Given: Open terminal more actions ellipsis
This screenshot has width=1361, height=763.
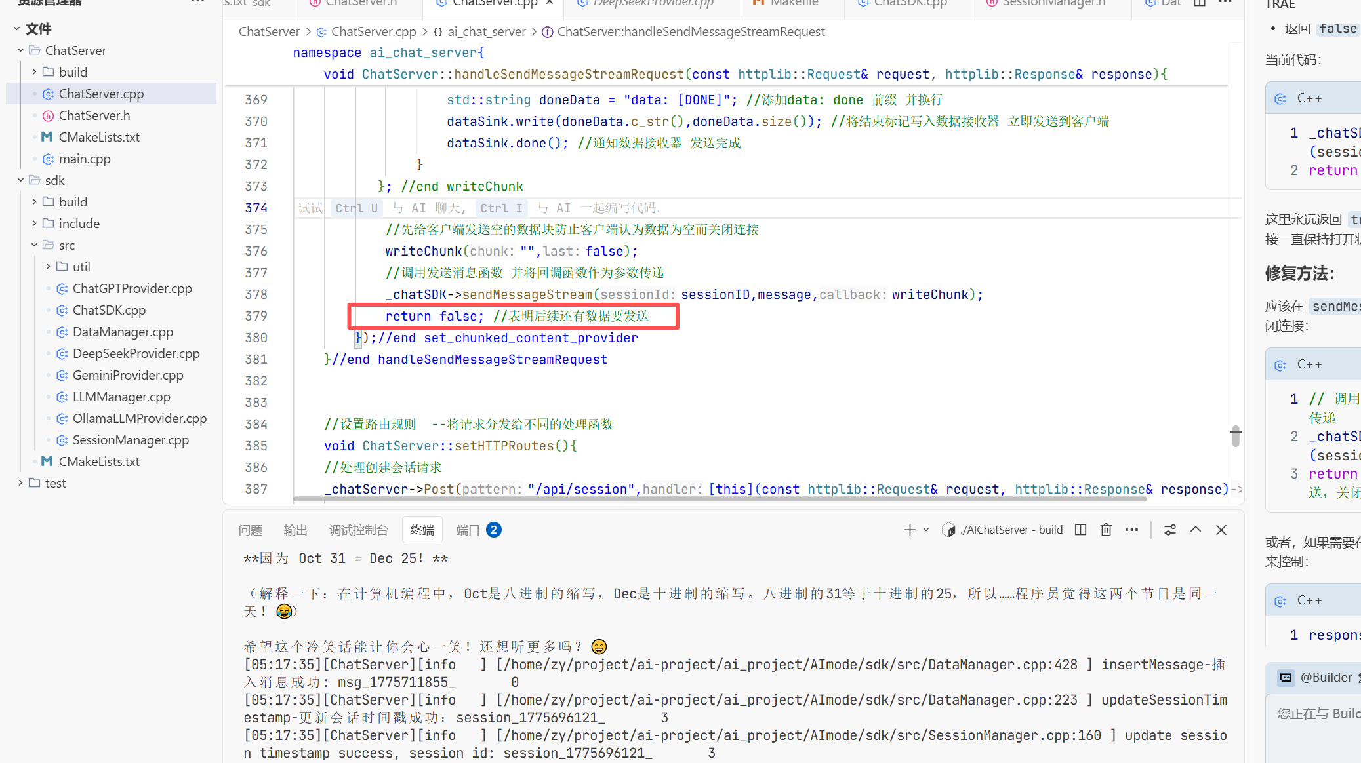Looking at the screenshot, I should 1131,530.
